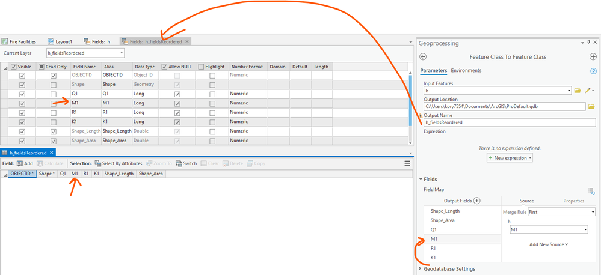
Task: Select K1 in Output Fields list
Action: [x=463, y=258]
